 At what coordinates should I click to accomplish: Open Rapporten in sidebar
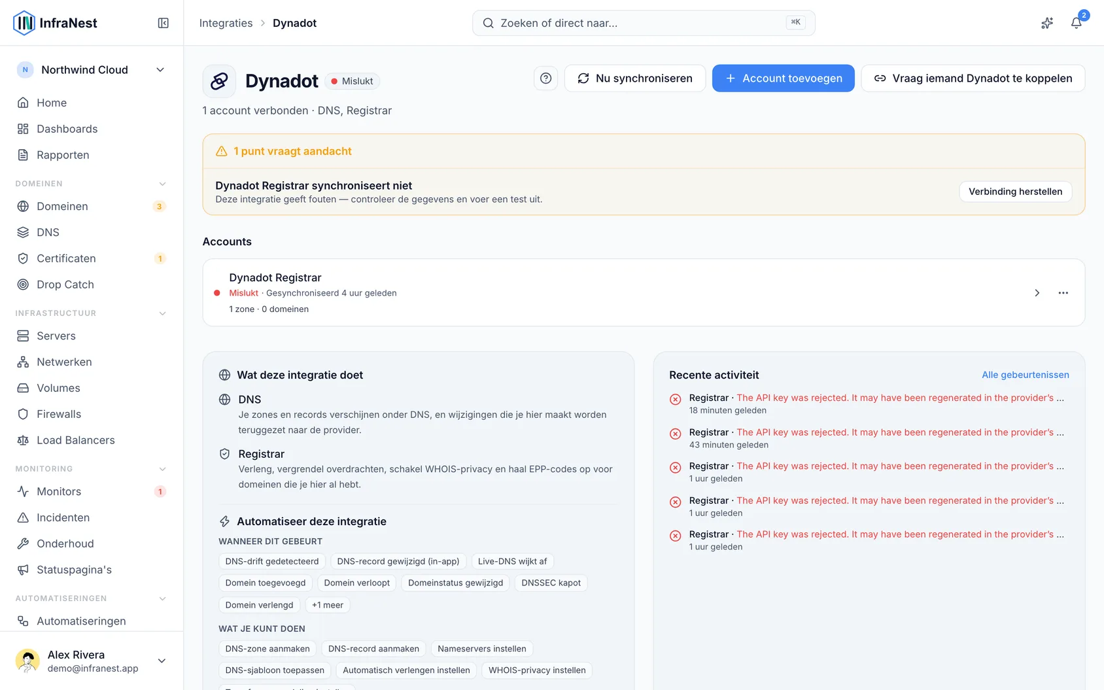point(92,155)
